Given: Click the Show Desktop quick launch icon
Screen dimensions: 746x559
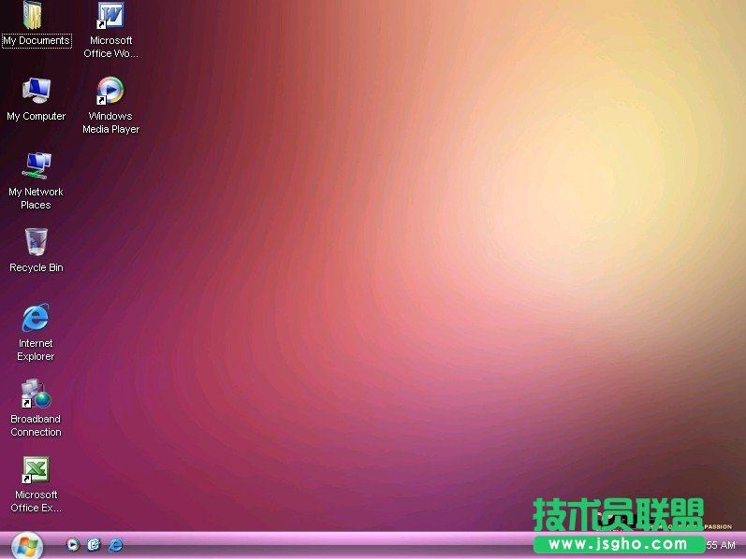Looking at the screenshot, I should (x=94, y=544).
